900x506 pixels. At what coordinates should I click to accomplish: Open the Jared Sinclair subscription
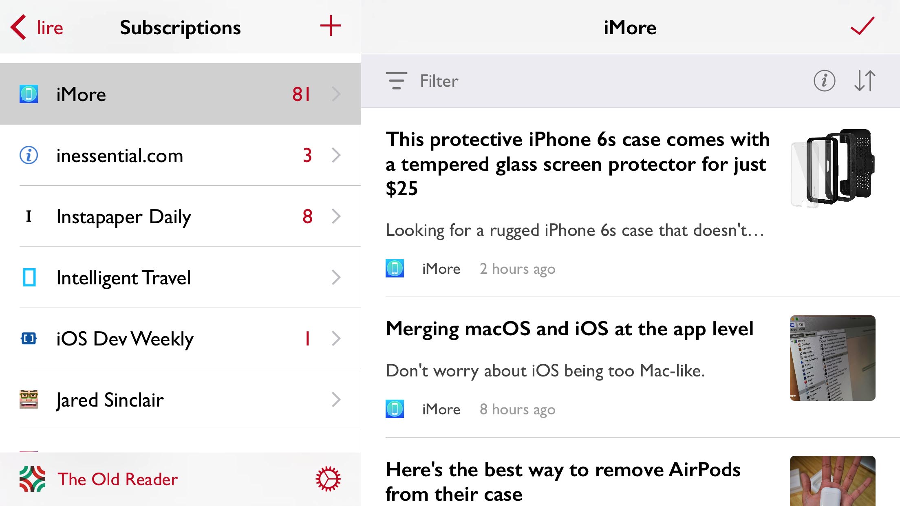click(x=180, y=399)
